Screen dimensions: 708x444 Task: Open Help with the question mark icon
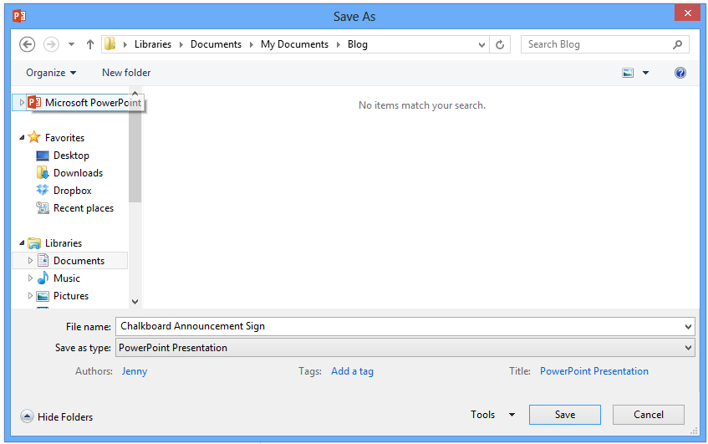tap(680, 73)
